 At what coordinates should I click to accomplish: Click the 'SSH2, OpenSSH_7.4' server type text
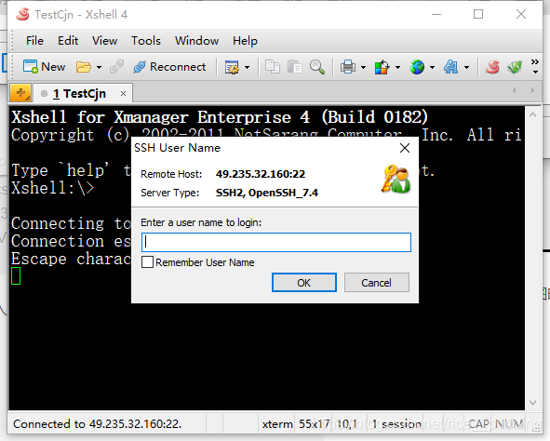pos(267,193)
